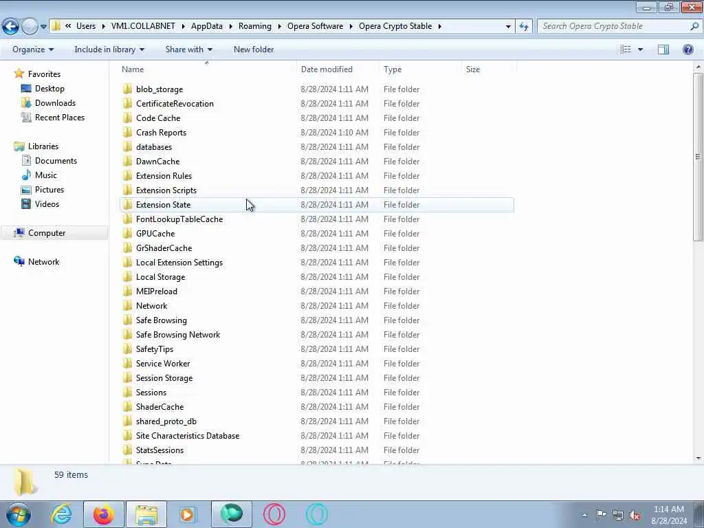This screenshot has width=704, height=528.
Task: Expand the arrow after Roaming breadcrumb
Action: point(279,27)
